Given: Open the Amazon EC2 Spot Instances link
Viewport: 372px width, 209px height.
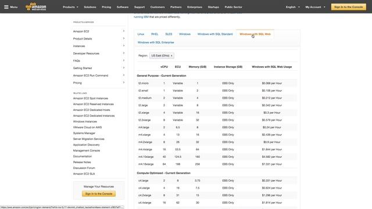Looking at the screenshot, I should tap(91, 98).
